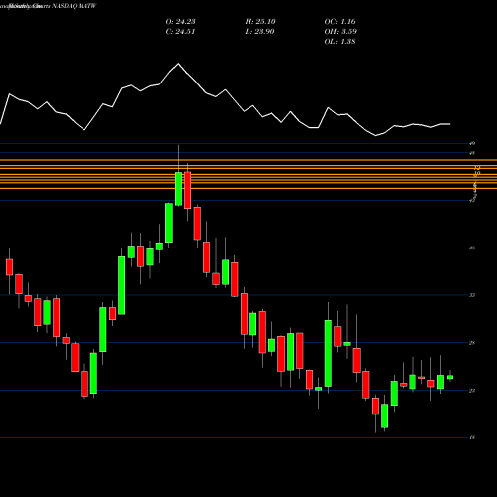Click the OL: 1.38 reading
The width and height of the screenshot is (497, 497).
(x=340, y=42)
